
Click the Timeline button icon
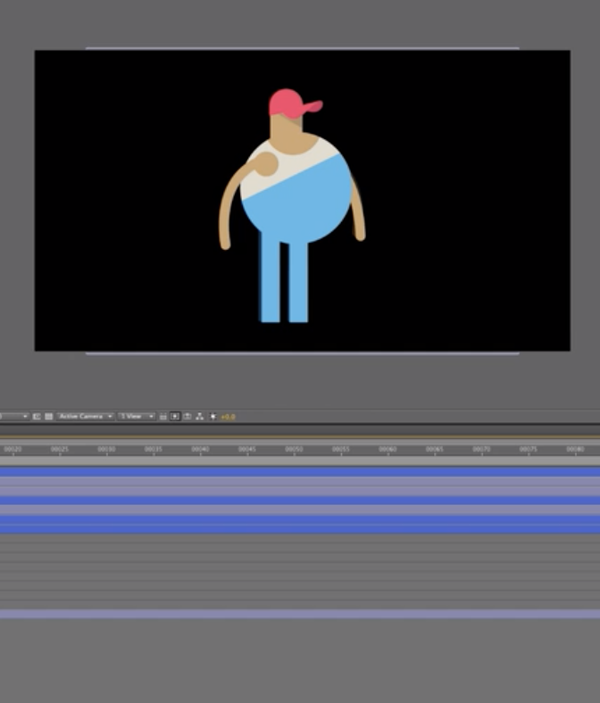point(187,417)
